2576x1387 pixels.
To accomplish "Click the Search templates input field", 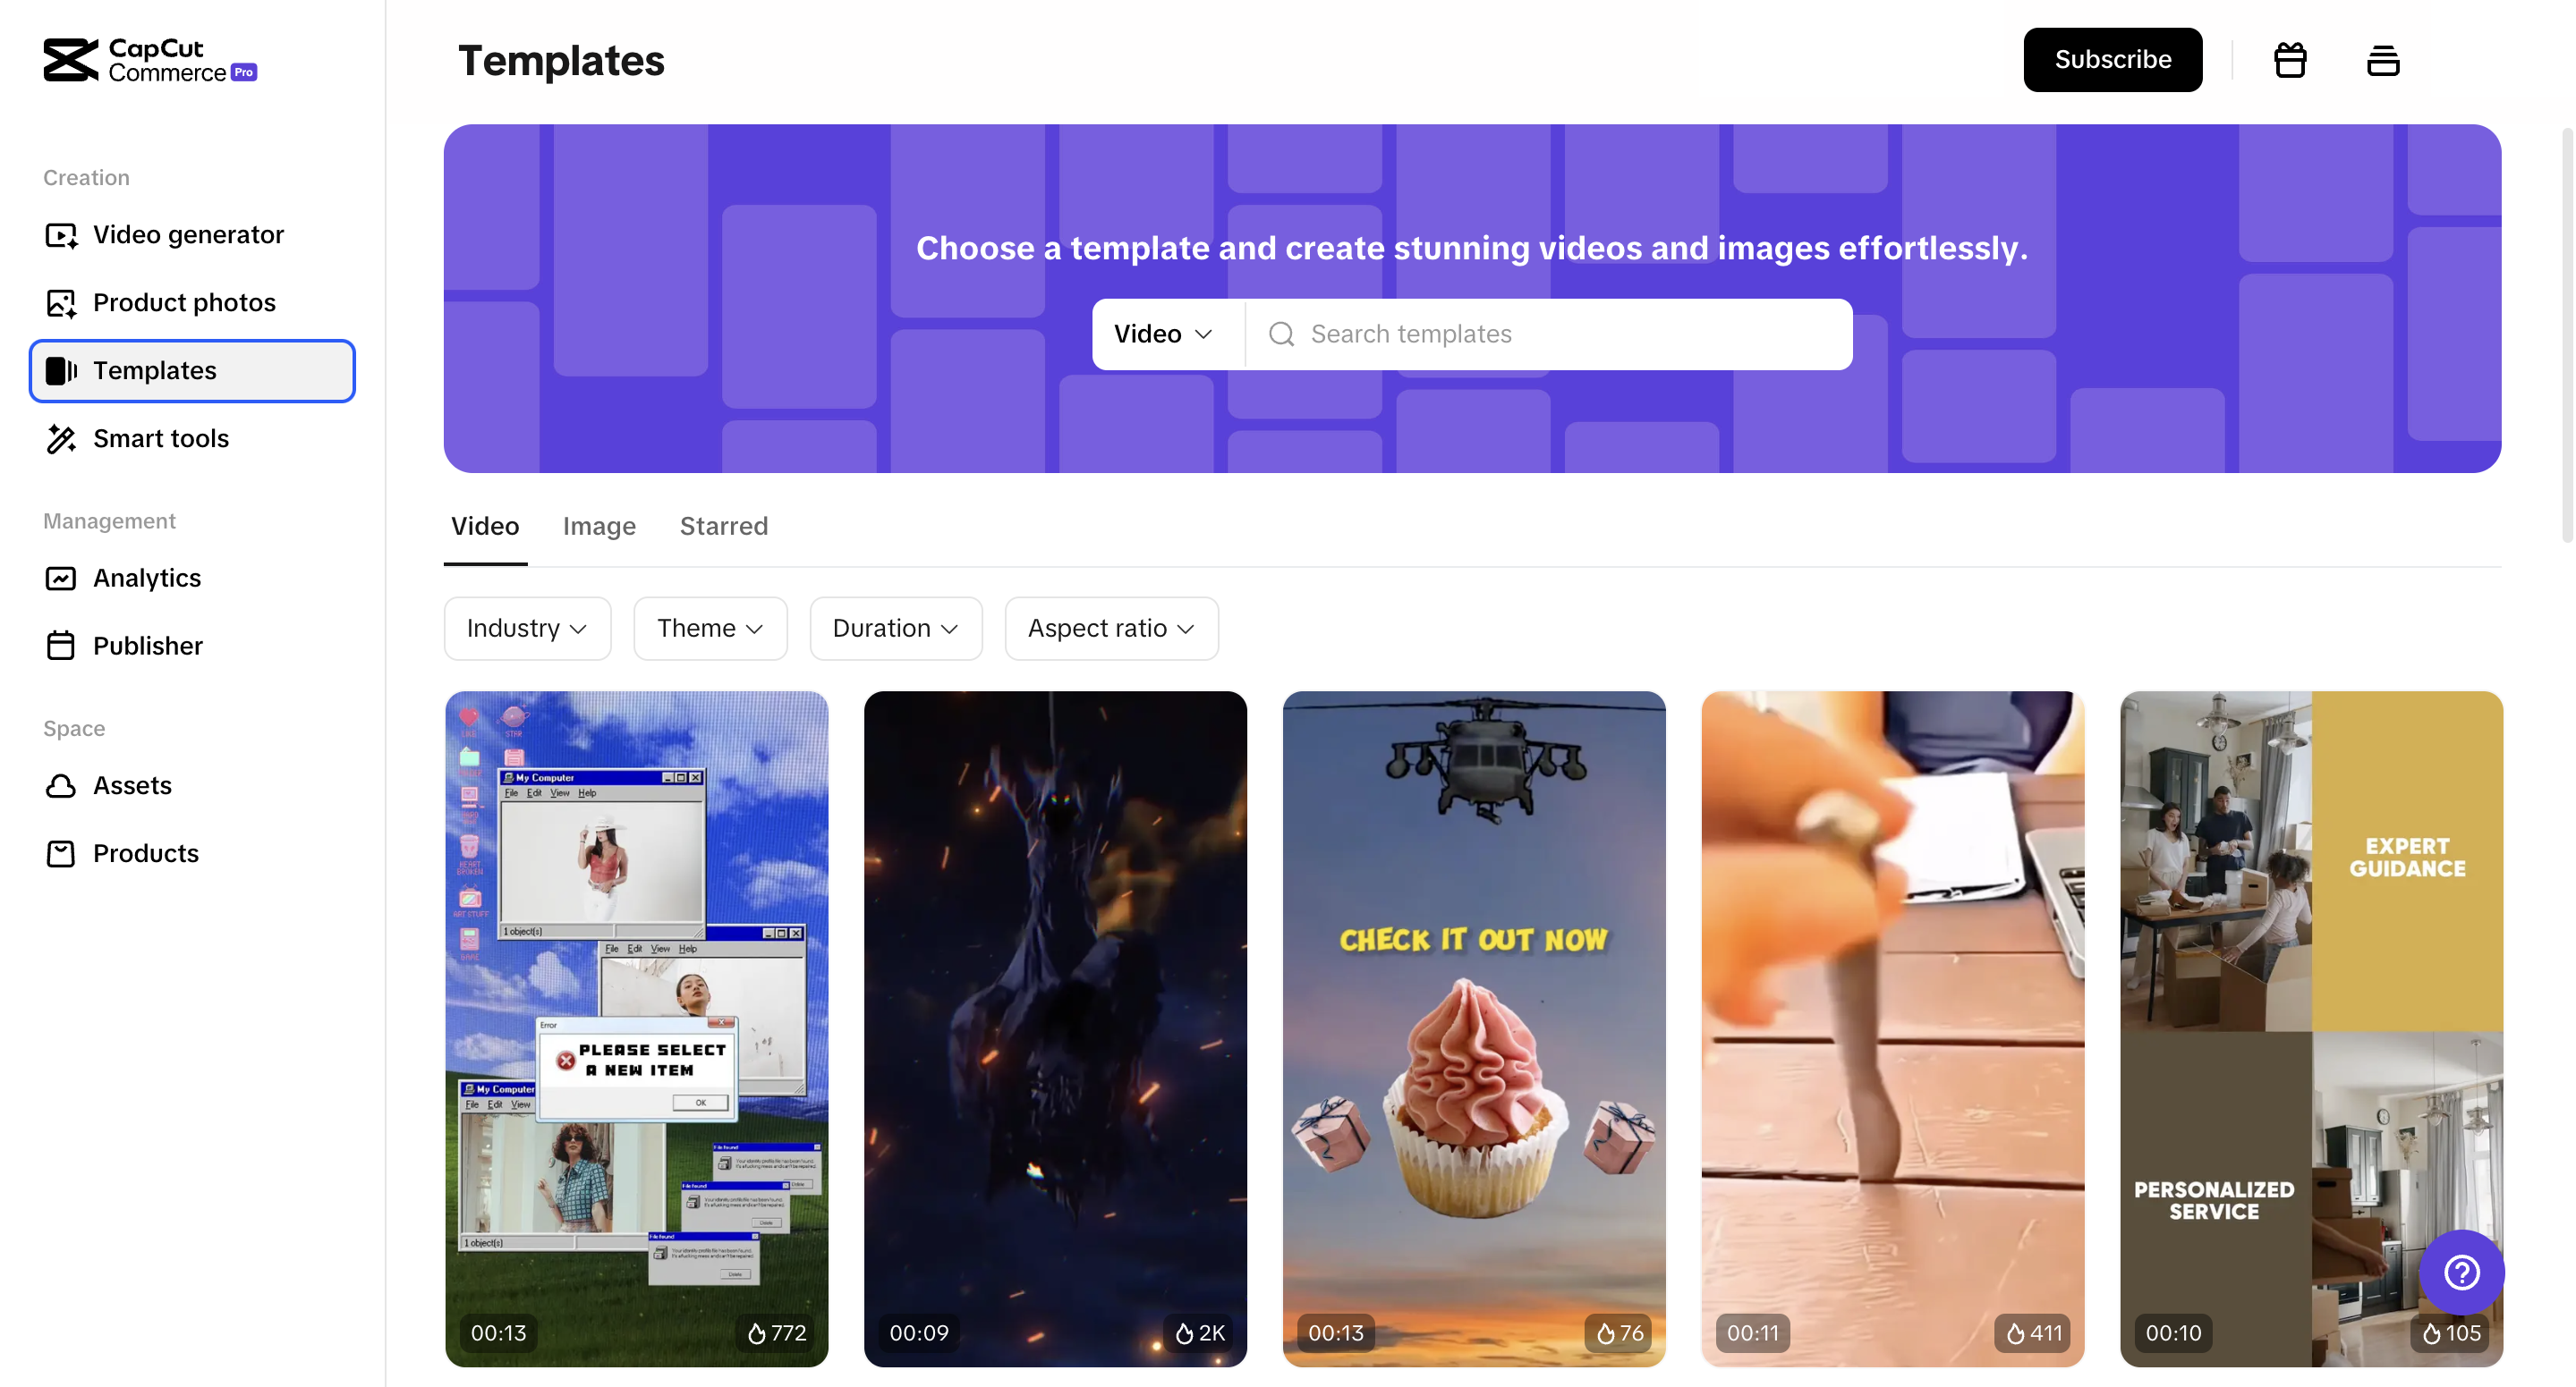I will coord(1548,334).
